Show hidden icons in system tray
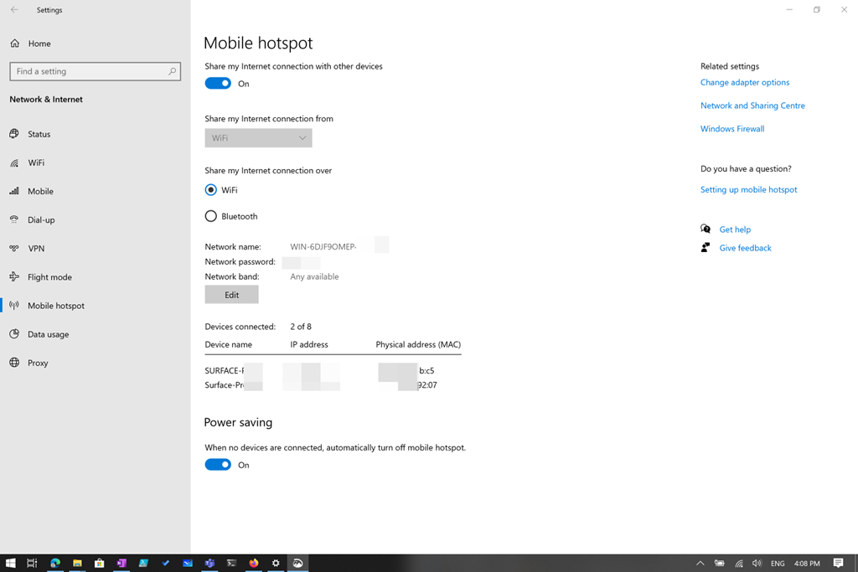This screenshot has width=858, height=572. pyautogui.click(x=700, y=564)
